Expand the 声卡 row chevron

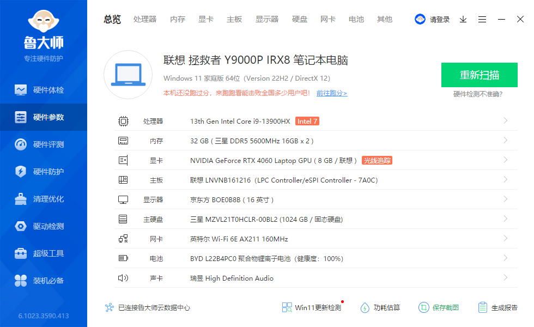click(506, 277)
